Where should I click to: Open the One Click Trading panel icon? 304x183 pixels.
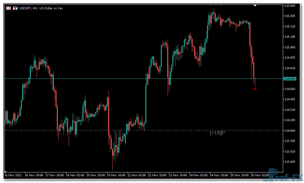point(9,8)
